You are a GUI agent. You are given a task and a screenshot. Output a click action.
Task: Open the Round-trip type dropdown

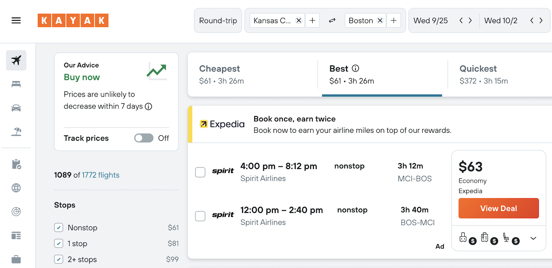tap(218, 20)
